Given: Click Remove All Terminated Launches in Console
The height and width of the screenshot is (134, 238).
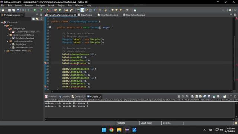Looking at the screenshot, I should 187,96.
